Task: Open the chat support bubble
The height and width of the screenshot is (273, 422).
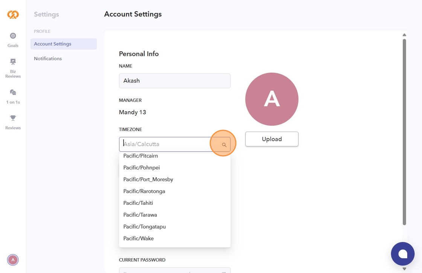Action: click(402, 254)
